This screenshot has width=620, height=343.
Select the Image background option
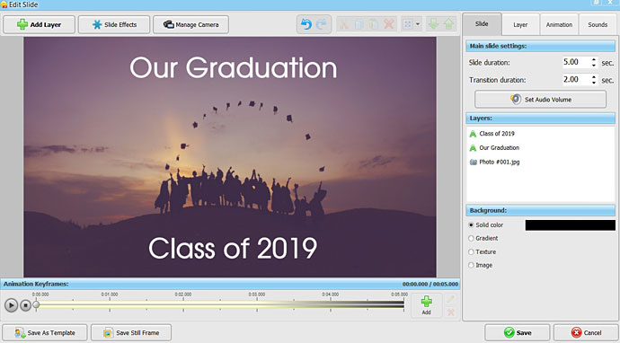click(471, 265)
